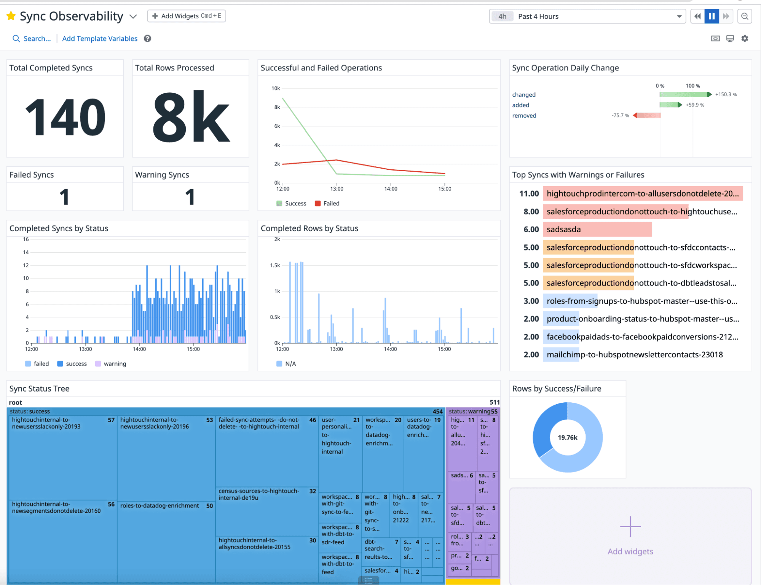Enter TV mode via monitor icon
Viewport: 761px width, 585px height.
pyautogui.click(x=730, y=38)
